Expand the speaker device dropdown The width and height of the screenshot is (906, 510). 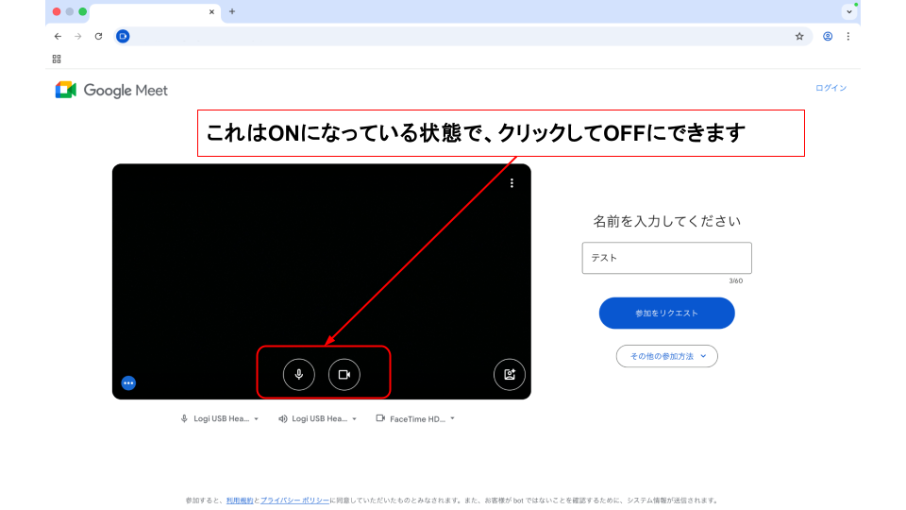tap(318, 418)
